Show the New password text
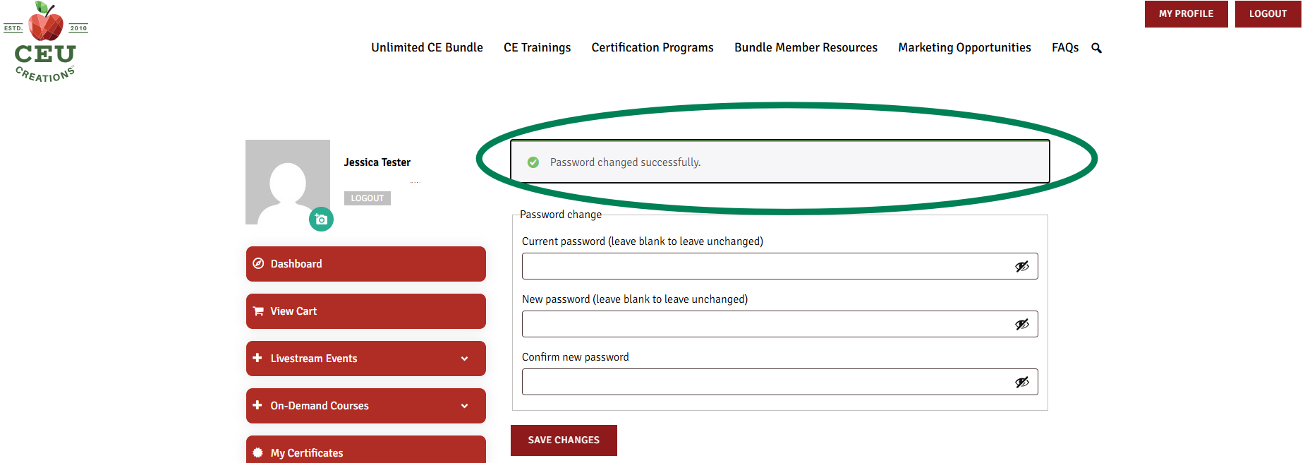This screenshot has height=463, width=1305. tap(1021, 324)
